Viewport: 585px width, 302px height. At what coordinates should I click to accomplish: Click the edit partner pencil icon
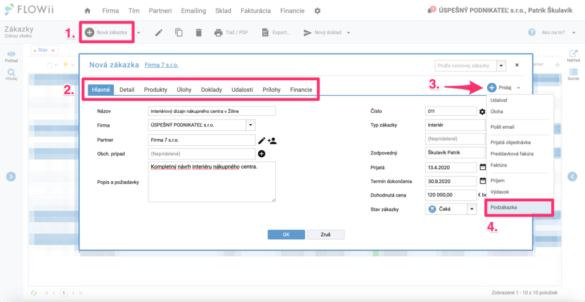(x=262, y=141)
